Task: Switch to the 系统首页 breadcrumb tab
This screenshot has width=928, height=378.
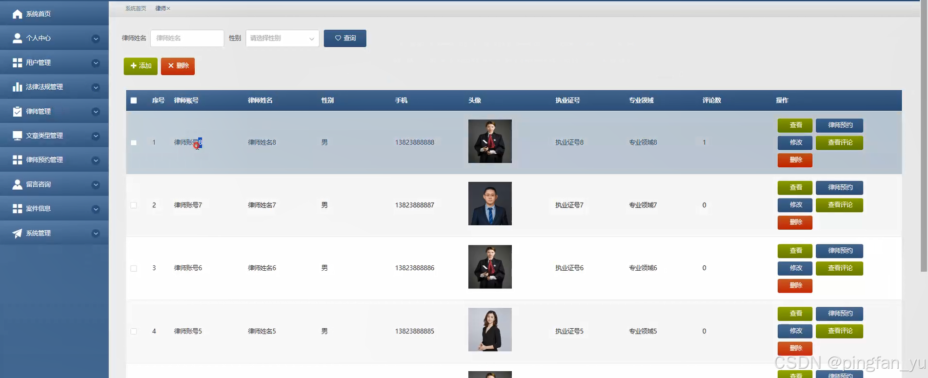Action: (x=136, y=8)
